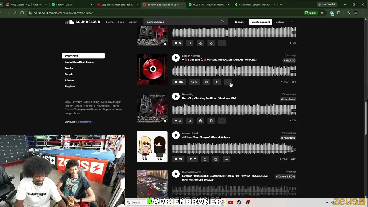Click the #BLADE tag

(289, 60)
